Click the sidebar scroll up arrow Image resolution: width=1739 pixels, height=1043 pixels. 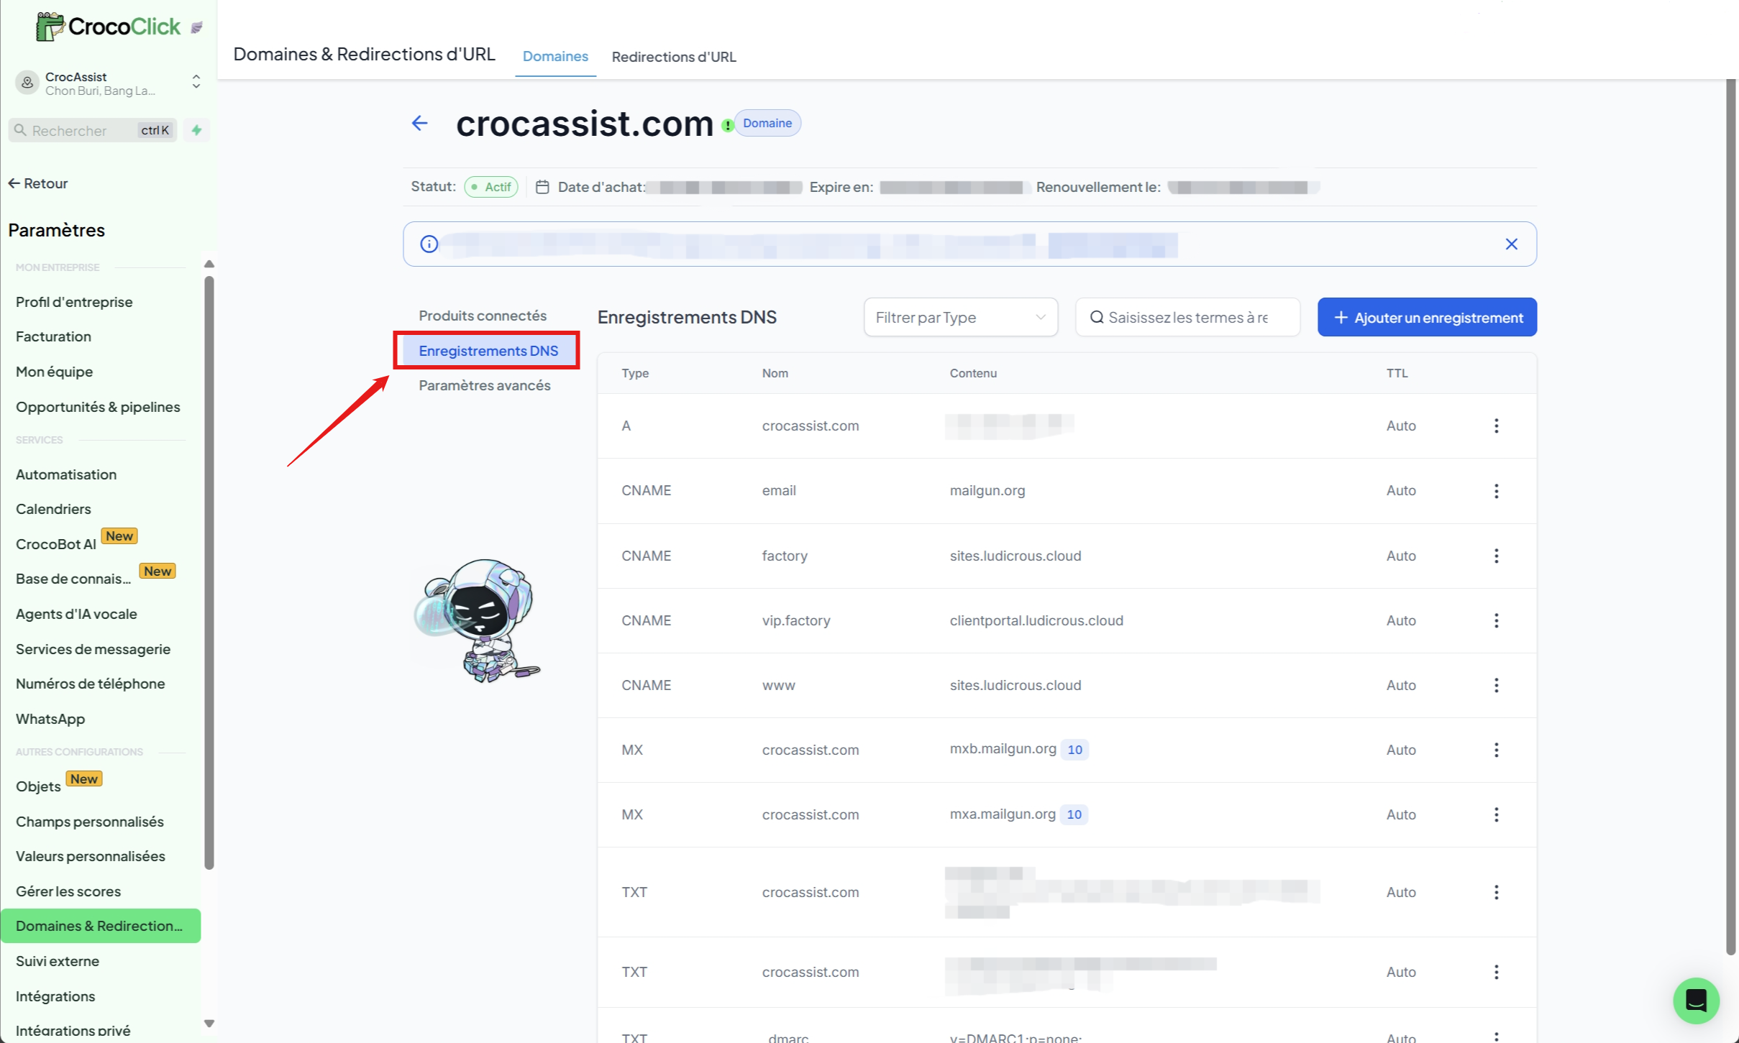coord(209,265)
